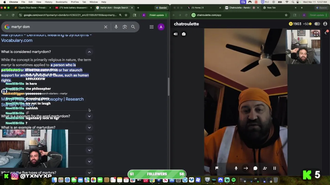The image size is (330, 185).
Task: Mute your microphone in Chatroulette
Action: (x=236, y=168)
